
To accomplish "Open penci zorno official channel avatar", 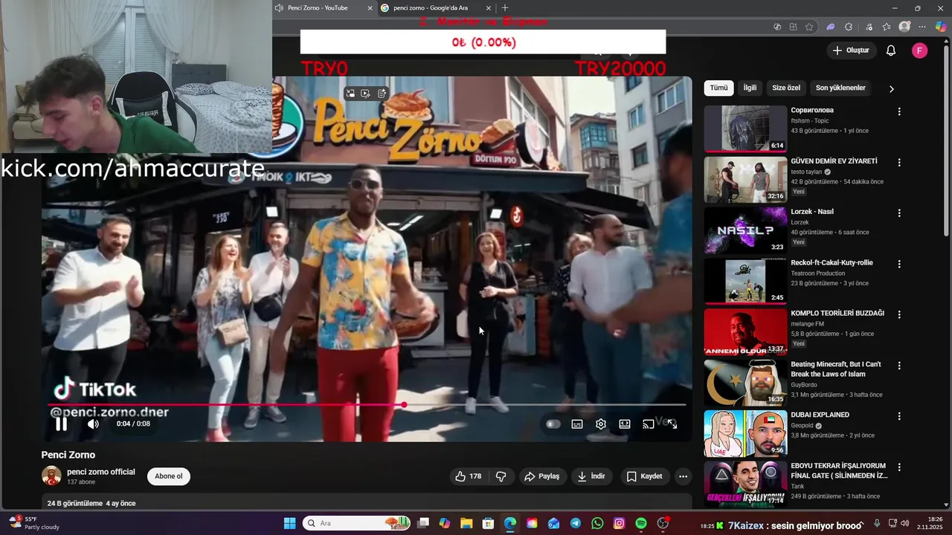I will point(51,476).
